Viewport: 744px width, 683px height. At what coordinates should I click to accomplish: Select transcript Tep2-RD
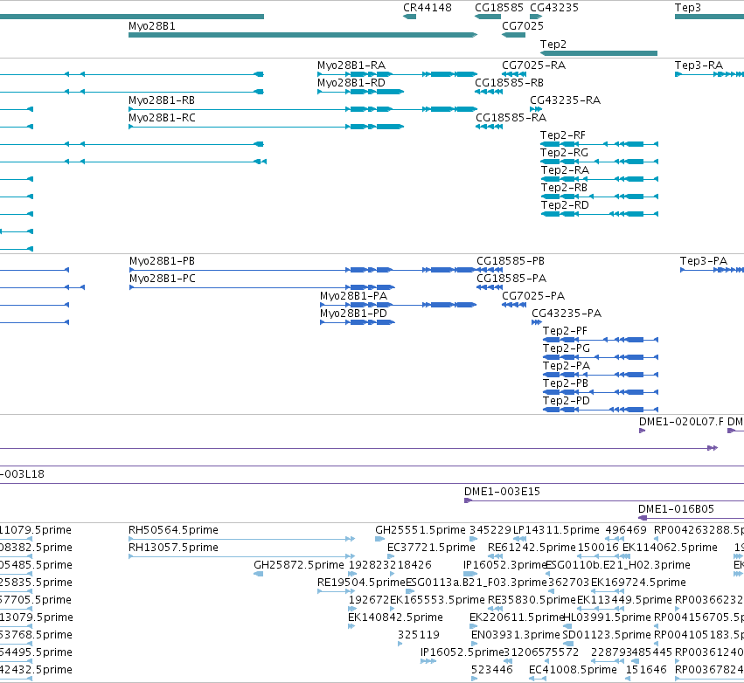(599, 214)
